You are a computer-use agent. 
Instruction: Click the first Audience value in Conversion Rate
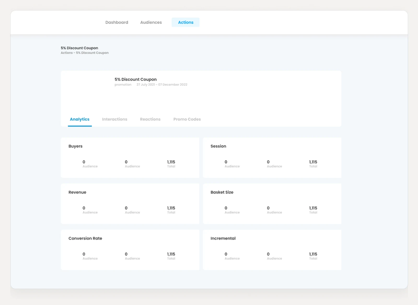coord(84,254)
